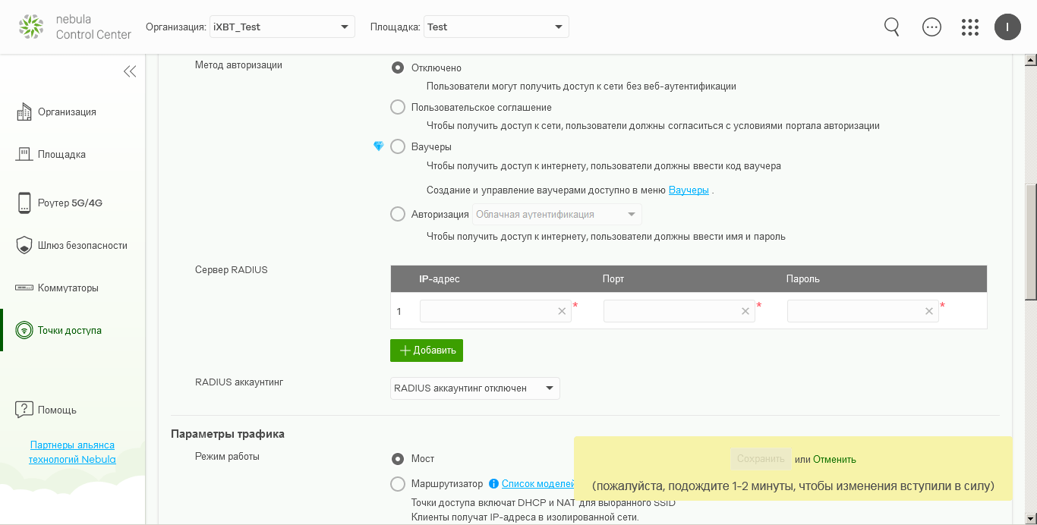Select the Пользовательское соглашение radio button
The width and height of the screenshot is (1037, 525).
coord(398,107)
